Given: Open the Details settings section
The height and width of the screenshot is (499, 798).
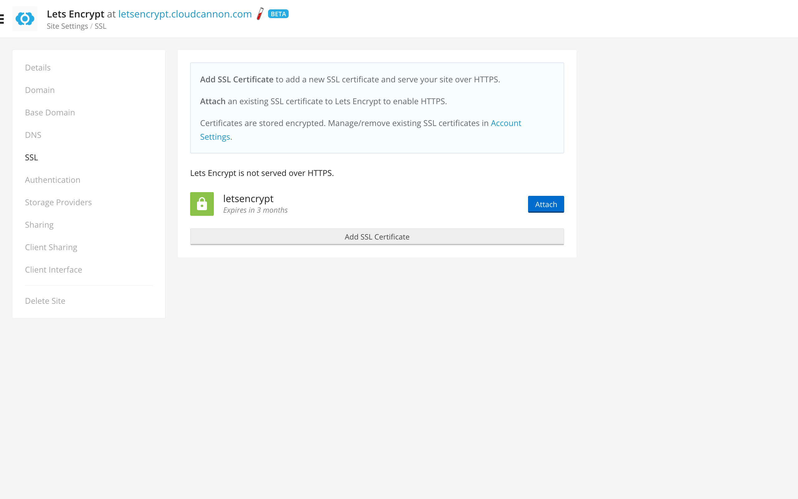Looking at the screenshot, I should coord(37,67).
